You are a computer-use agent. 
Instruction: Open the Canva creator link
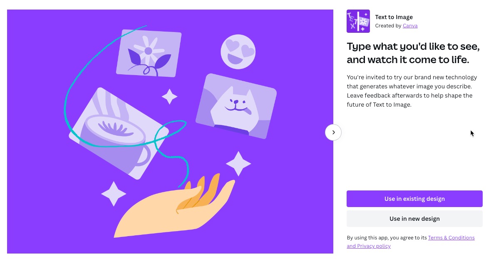(x=410, y=26)
